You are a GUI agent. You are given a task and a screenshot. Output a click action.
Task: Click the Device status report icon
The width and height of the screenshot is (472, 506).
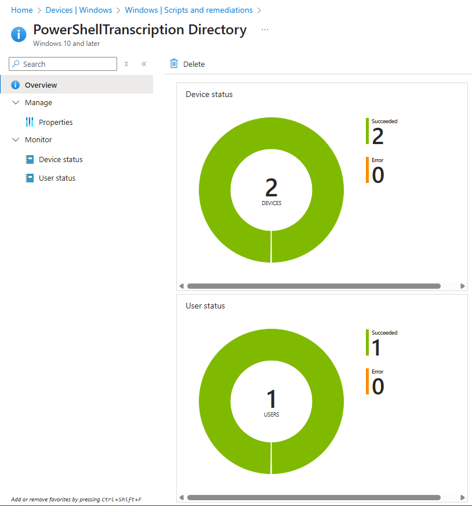pos(30,159)
